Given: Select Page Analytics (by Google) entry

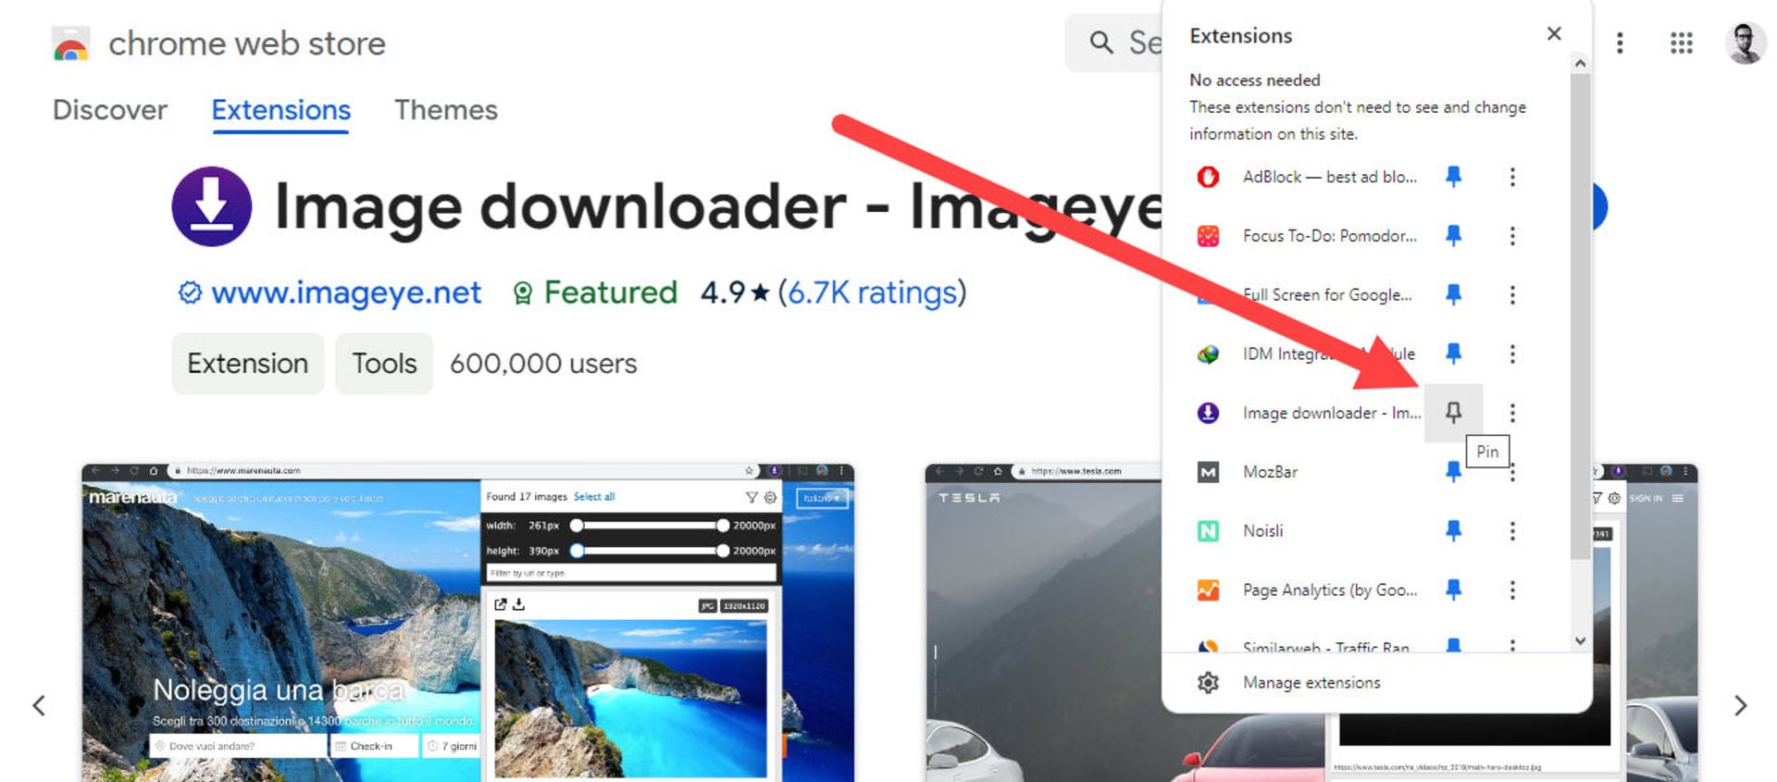Looking at the screenshot, I should pyautogui.click(x=1329, y=590).
